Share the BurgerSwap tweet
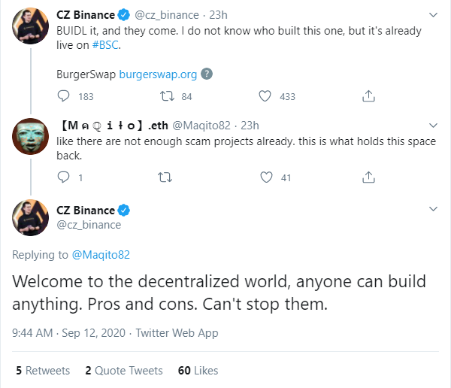The height and width of the screenshot is (388, 451). coord(368,96)
